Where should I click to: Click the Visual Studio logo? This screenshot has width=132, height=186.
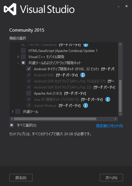(x=10, y=9)
